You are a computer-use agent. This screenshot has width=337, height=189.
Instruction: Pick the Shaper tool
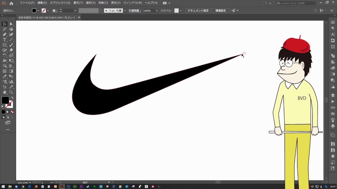point(4,50)
